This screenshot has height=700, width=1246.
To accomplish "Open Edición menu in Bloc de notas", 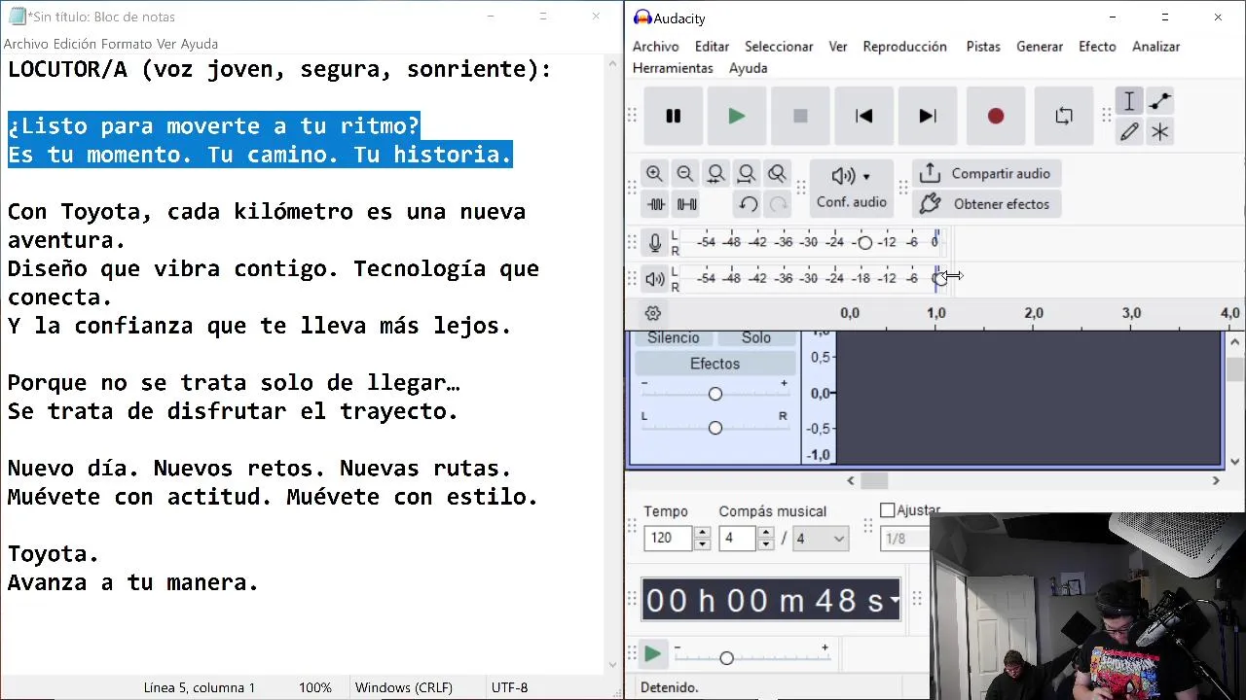I will click(75, 44).
